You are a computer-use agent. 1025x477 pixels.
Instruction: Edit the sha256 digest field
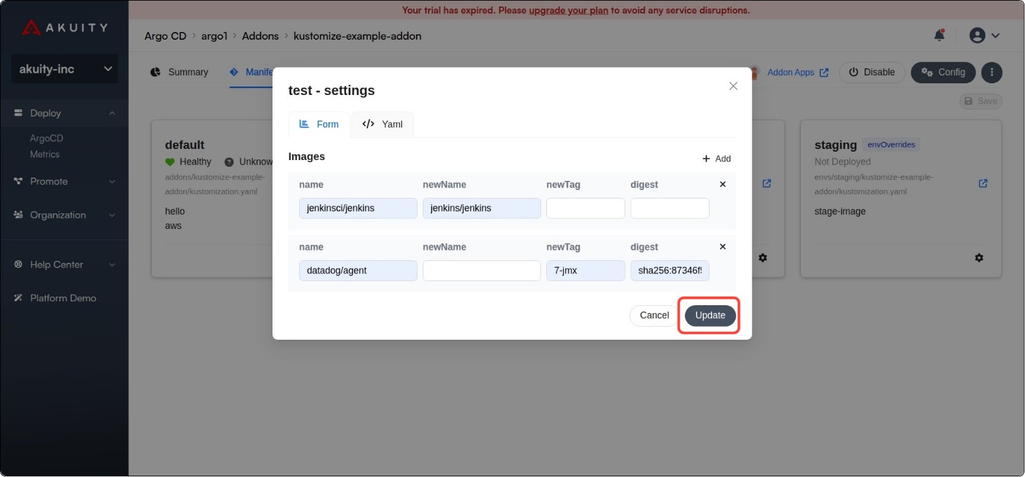(x=670, y=271)
